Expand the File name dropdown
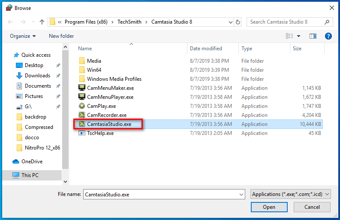Image resolution: width=340 pixels, height=220 pixels. pos(241,194)
